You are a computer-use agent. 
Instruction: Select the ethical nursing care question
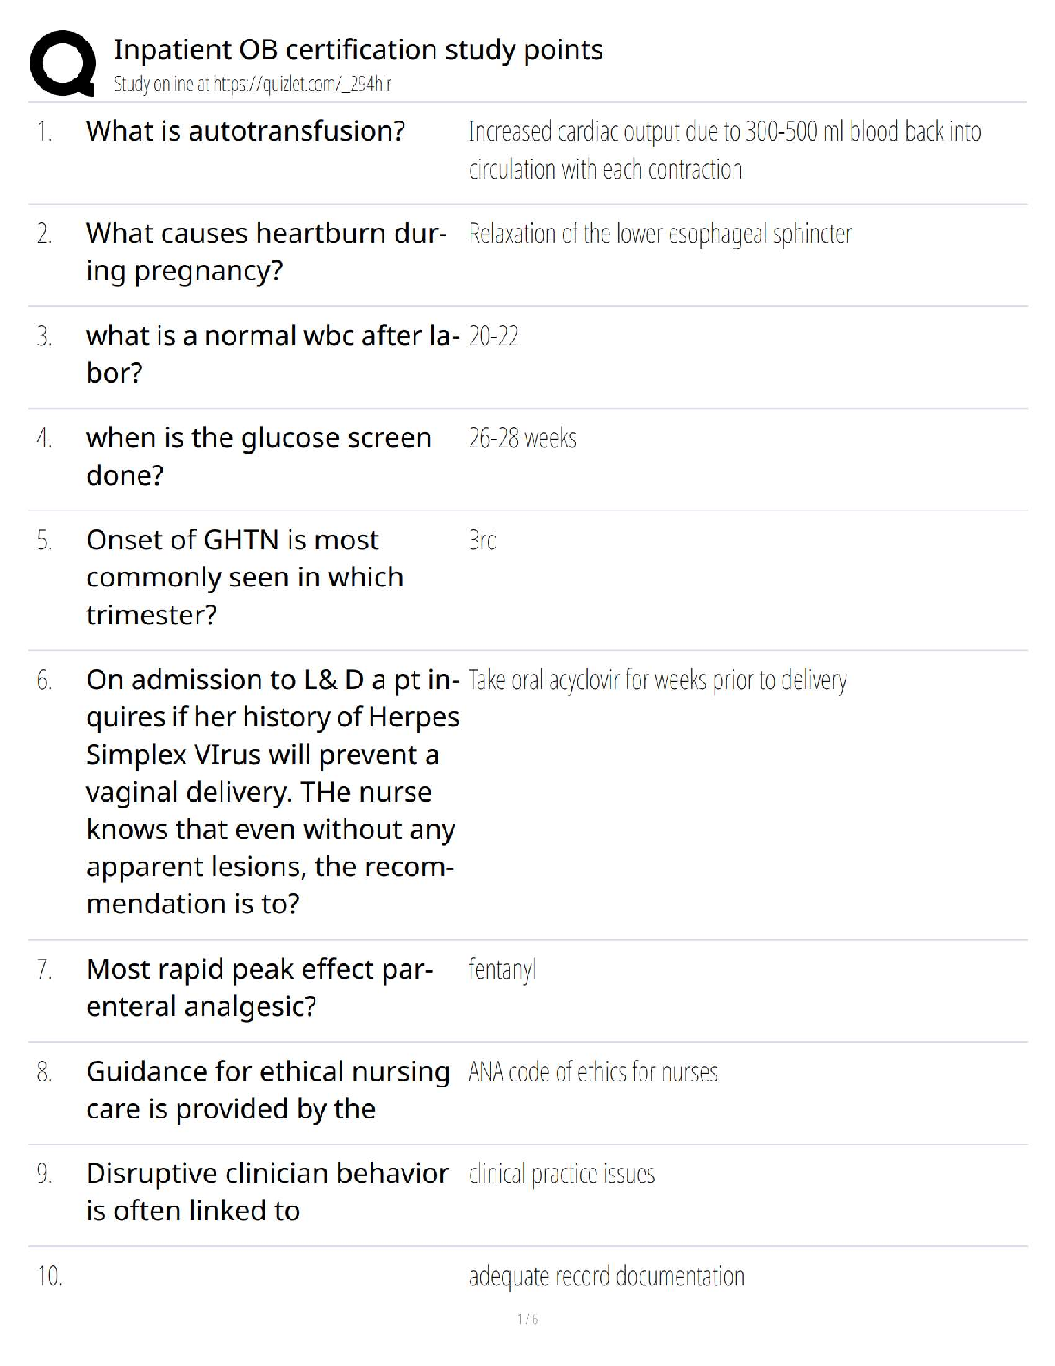point(268,1090)
